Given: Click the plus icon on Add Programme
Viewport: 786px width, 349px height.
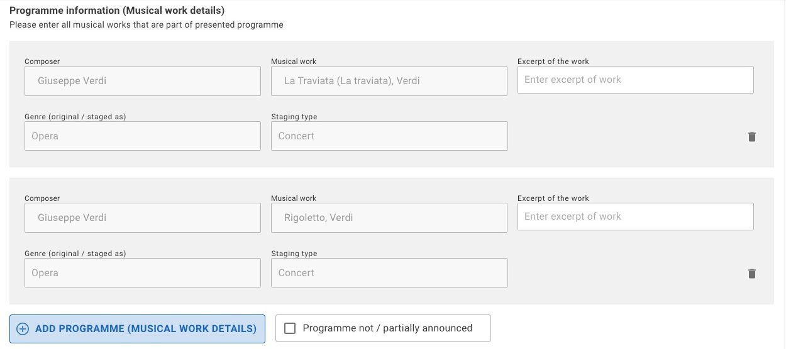Looking at the screenshot, I should click(x=23, y=329).
